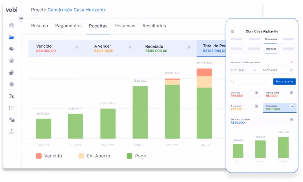The height and width of the screenshot is (182, 303).
Task: Open the hand with dollar icon
Action: [x=12, y=131]
